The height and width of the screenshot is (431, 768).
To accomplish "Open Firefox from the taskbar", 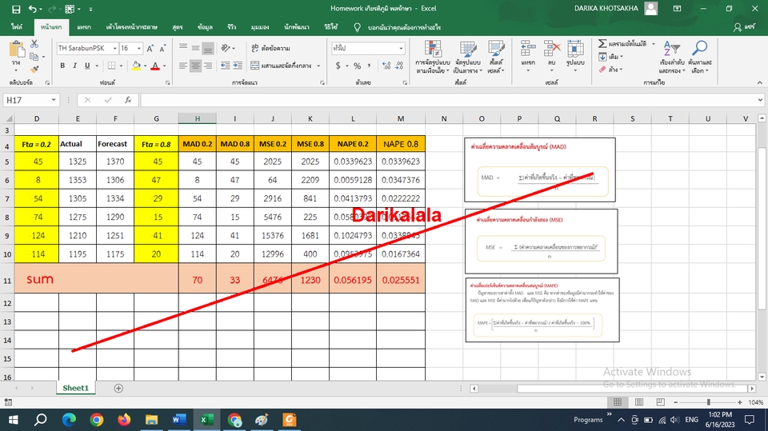I will pos(124,420).
